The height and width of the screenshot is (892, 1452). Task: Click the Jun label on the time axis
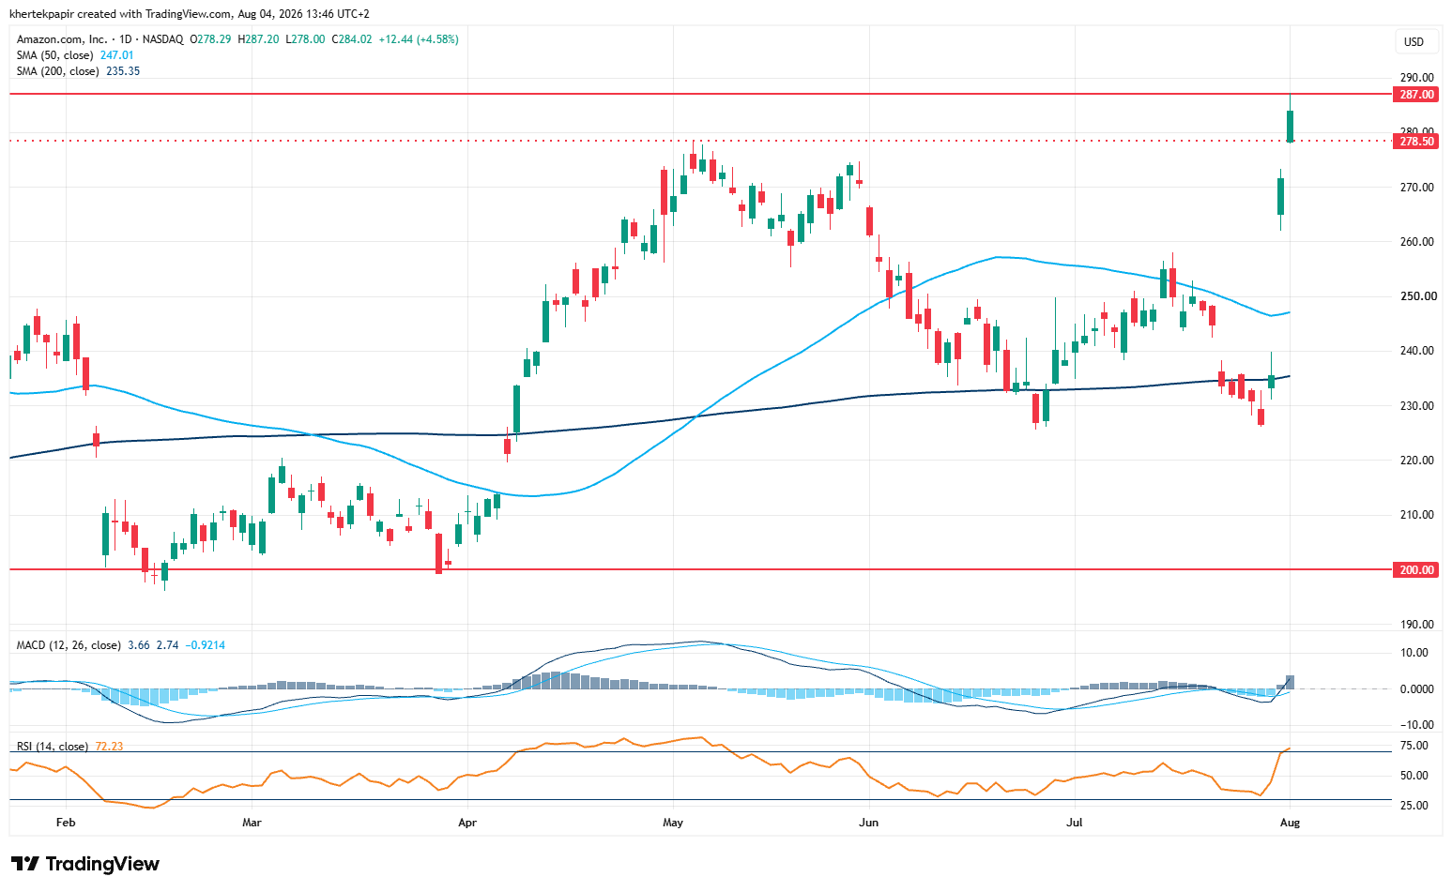pos(869,823)
